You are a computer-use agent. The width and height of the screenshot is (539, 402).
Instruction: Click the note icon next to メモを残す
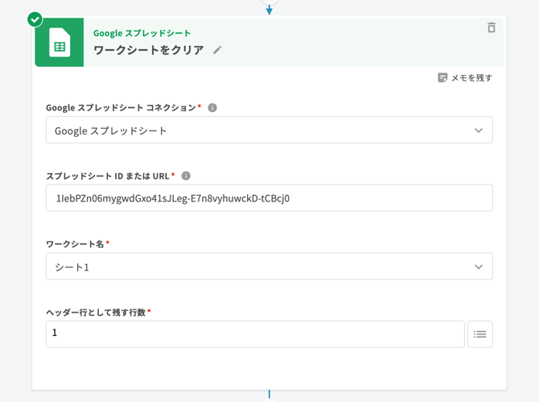pyautogui.click(x=442, y=78)
